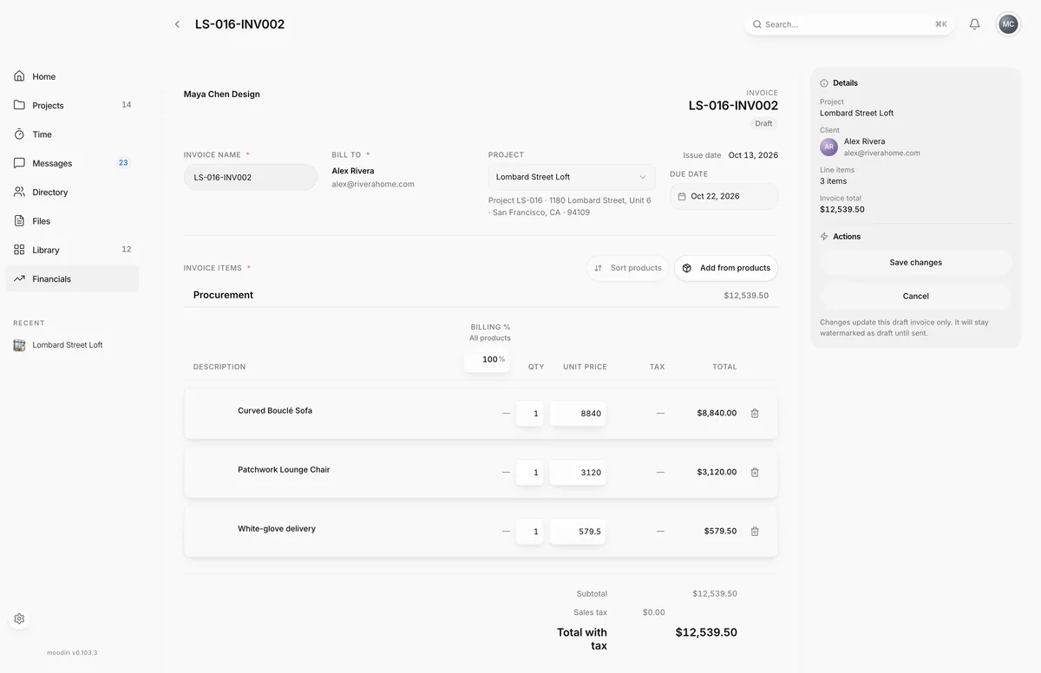This screenshot has height=673, width=1041.
Task: Open Lombard Street Loft recent project link
Action: coord(68,345)
